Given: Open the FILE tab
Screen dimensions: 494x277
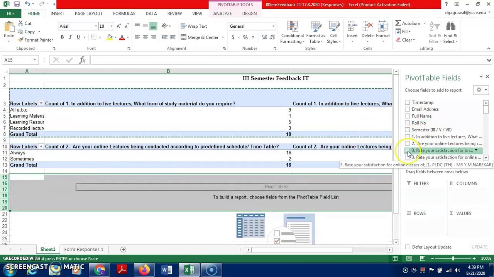Looking at the screenshot, I should [10, 13].
